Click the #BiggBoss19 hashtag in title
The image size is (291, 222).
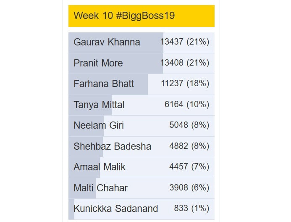145,16
